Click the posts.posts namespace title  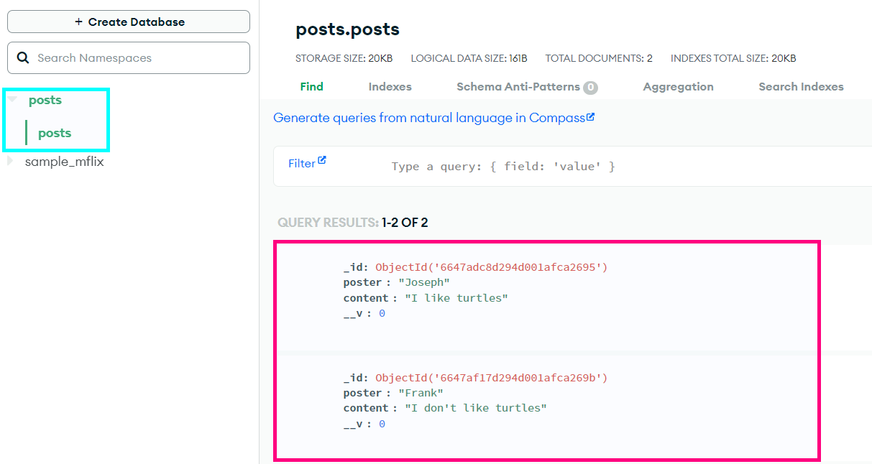[347, 29]
